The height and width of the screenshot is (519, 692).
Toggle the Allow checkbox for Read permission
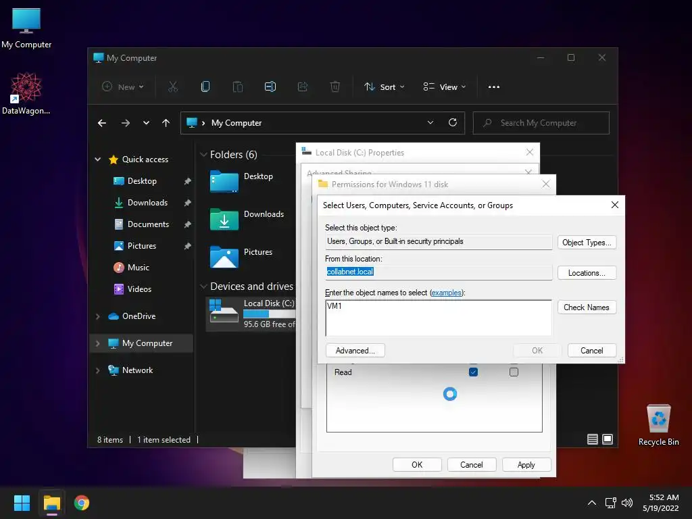coord(473,372)
